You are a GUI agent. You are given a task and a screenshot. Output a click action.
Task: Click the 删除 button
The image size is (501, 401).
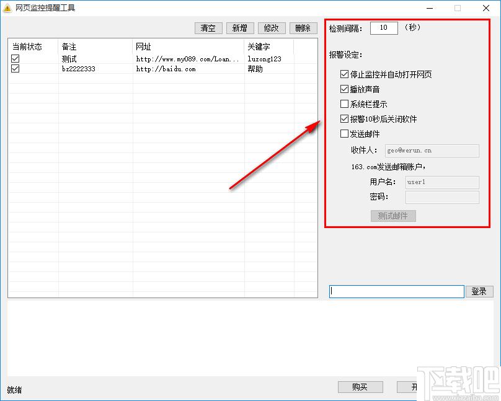tap(303, 28)
